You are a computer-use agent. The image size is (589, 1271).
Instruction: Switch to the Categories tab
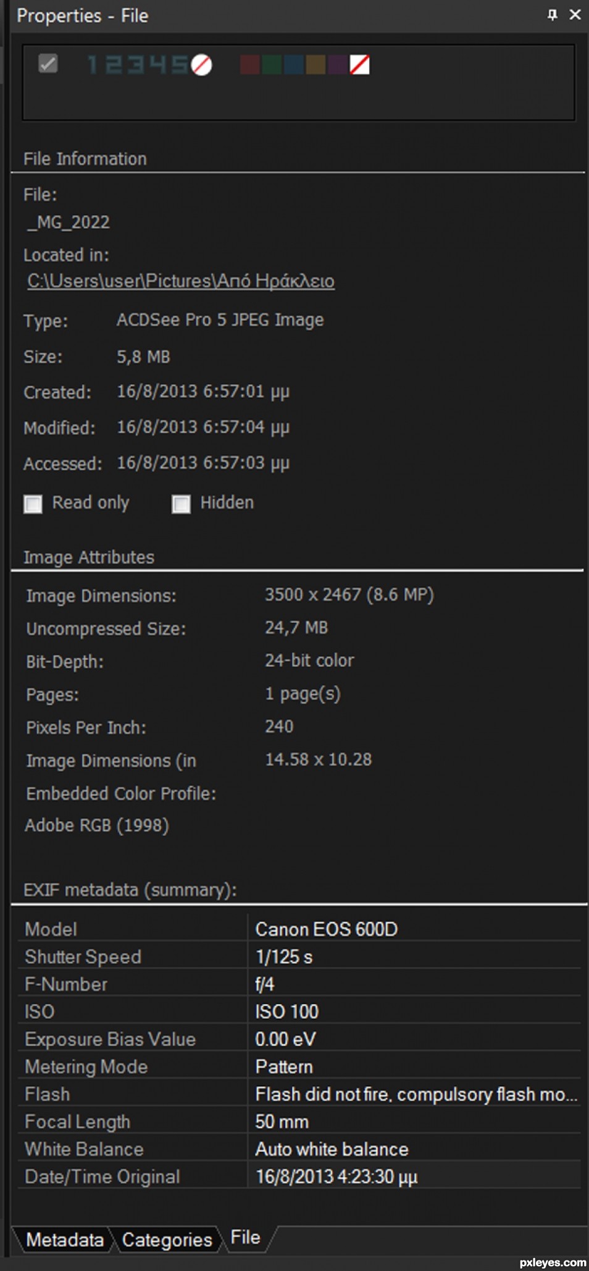click(167, 1239)
